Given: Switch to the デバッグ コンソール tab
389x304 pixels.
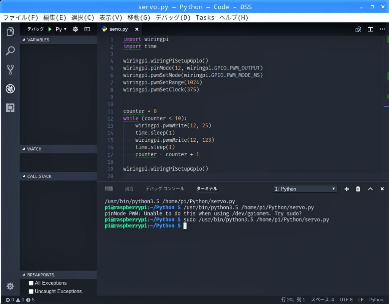Looking at the screenshot, I should click(x=165, y=189).
